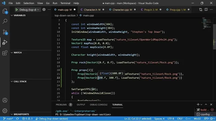This screenshot has height=121, width=216.
Task: Open the main* git branch status item
Action: pyautogui.click(x=8, y=119)
